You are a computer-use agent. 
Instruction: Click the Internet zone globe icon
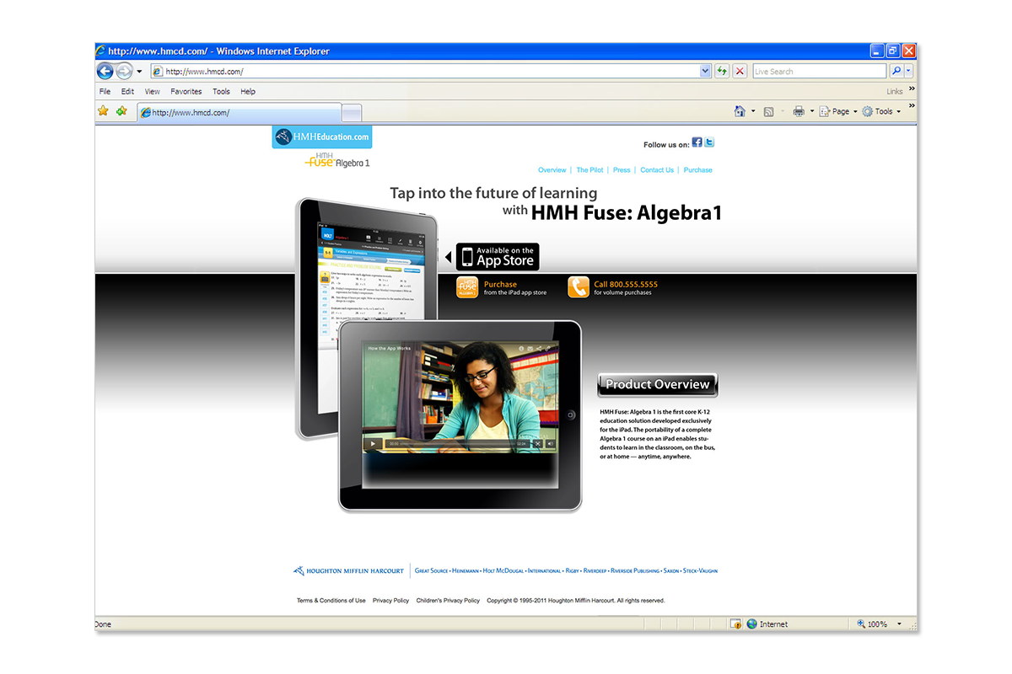tap(752, 624)
